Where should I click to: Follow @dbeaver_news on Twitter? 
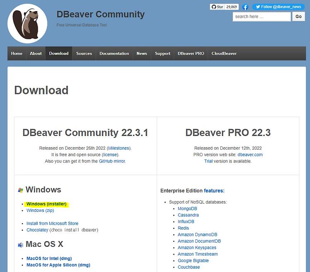pyautogui.click(x=278, y=7)
